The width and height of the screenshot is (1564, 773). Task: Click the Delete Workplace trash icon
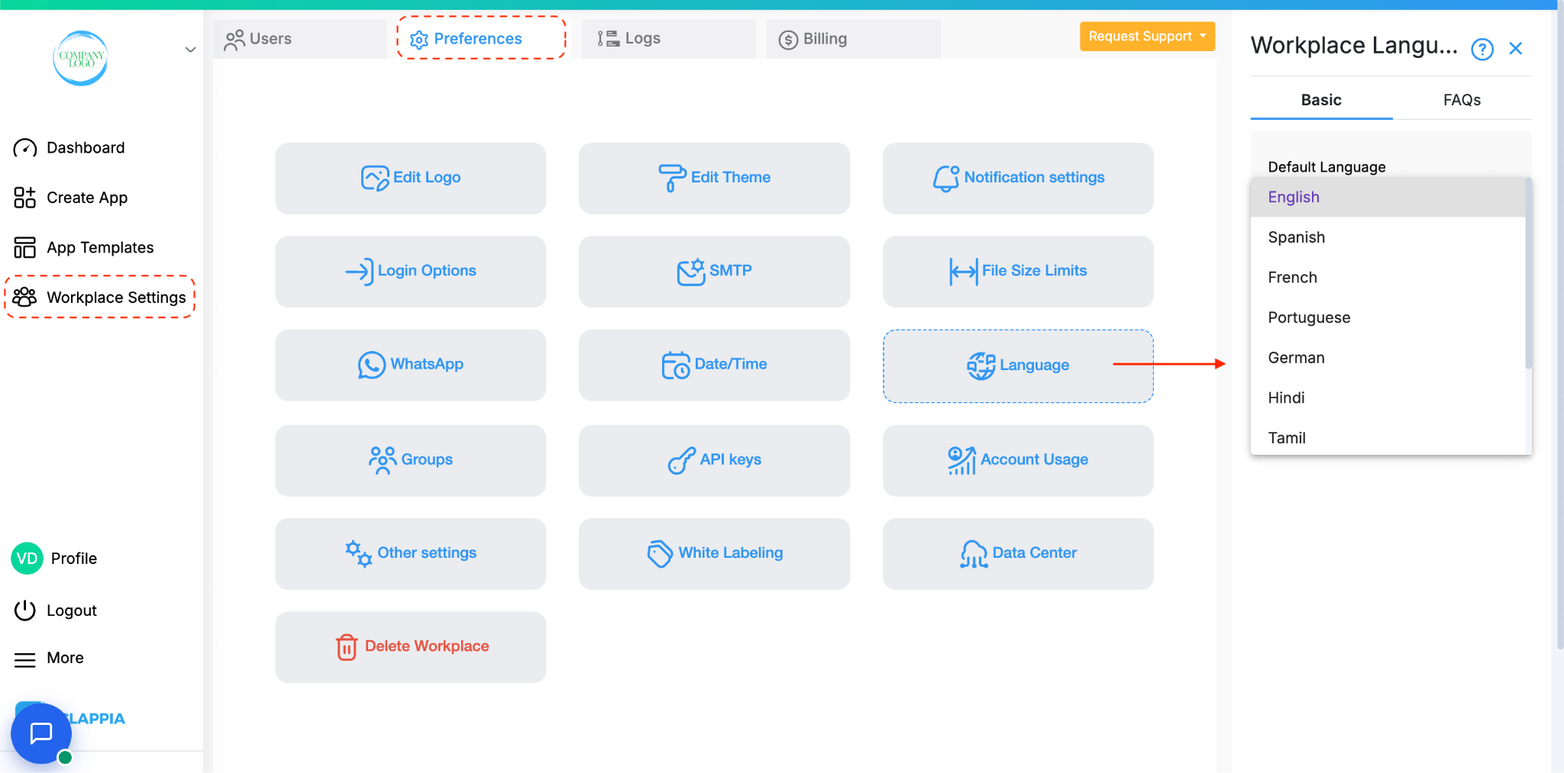[x=347, y=647]
